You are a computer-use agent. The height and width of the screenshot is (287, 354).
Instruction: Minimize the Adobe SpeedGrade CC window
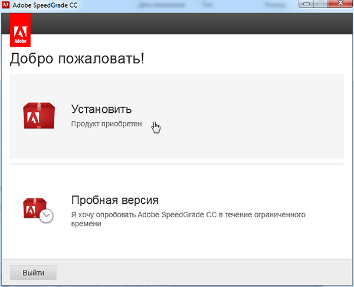pos(307,4)
